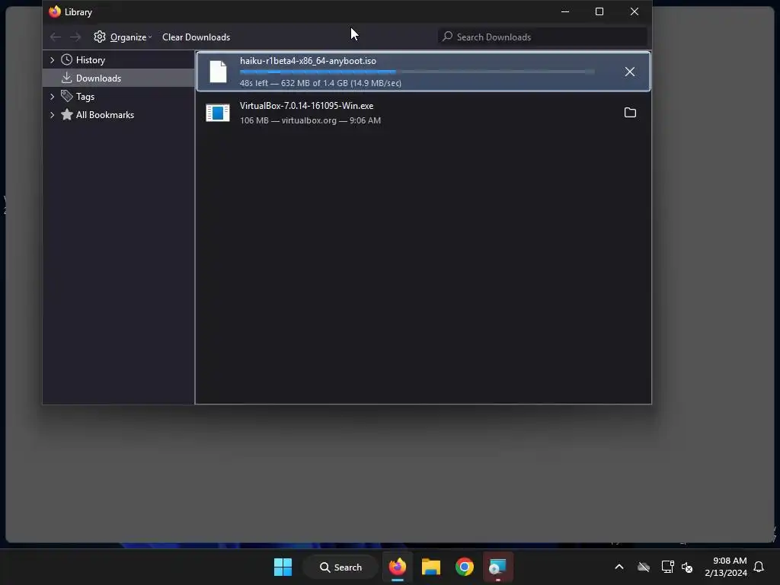Screen dimensions: 780x585
Task: Show hidden system tray icons
Action: click(x=619, y=567)
